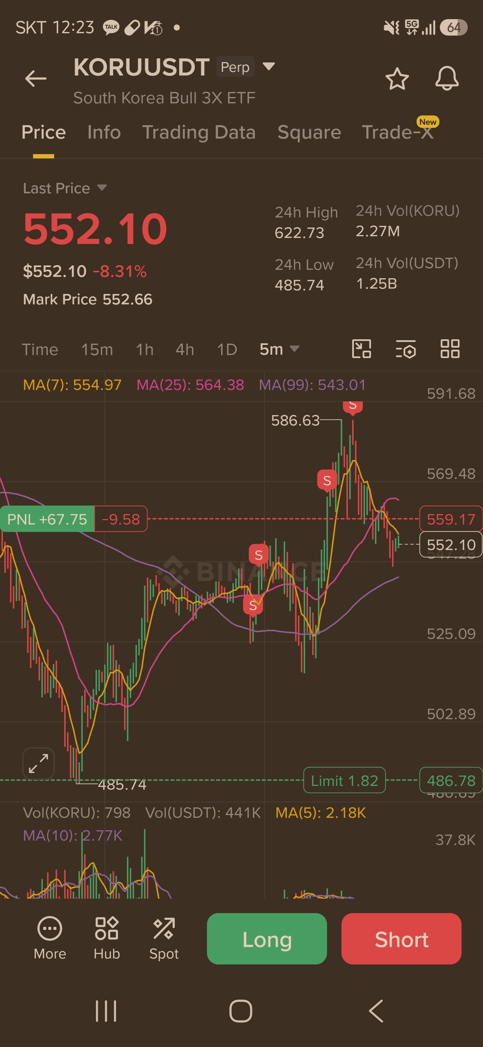
Task: Tap Android back navigation button
Action: 376,1011
